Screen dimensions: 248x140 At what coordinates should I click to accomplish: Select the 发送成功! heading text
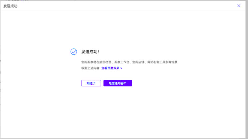pyautogui.click(x=90, y=52)
